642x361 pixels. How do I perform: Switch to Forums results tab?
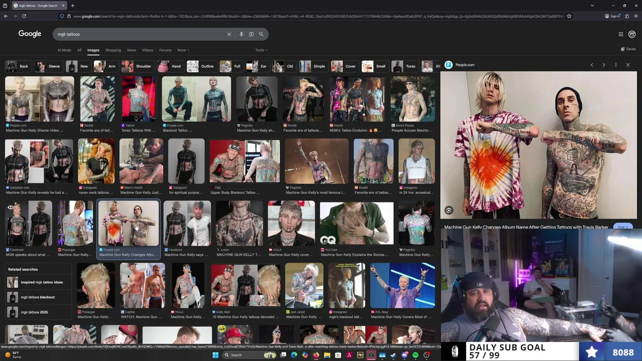(x=165, y=50)
